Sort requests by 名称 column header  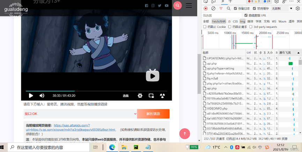(223, 53)
